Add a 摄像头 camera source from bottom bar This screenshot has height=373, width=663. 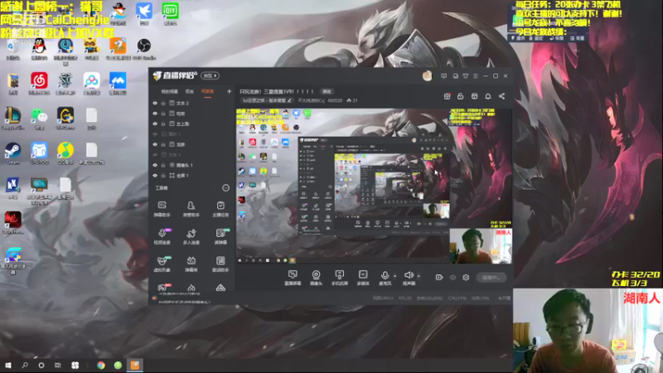coord(316,278)
